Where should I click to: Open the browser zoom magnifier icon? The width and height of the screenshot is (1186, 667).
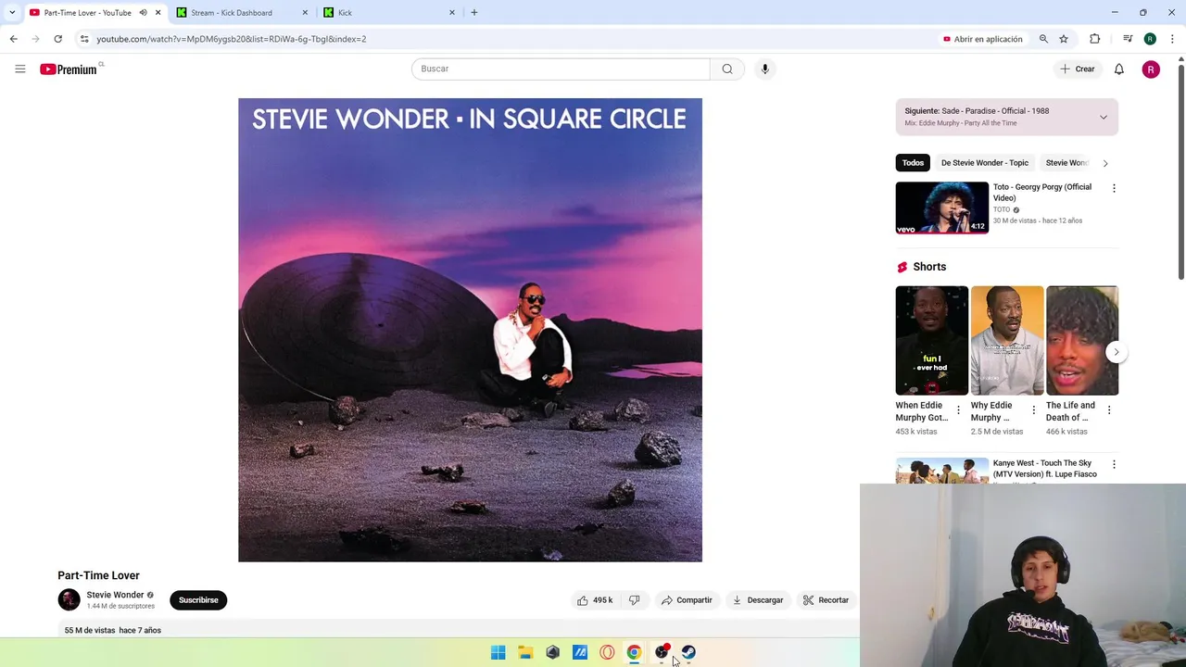point(1043,39)
